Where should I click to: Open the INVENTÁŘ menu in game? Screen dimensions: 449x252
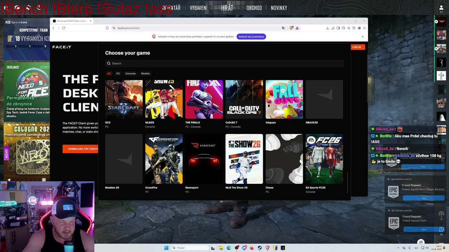(x=171, y=8)
